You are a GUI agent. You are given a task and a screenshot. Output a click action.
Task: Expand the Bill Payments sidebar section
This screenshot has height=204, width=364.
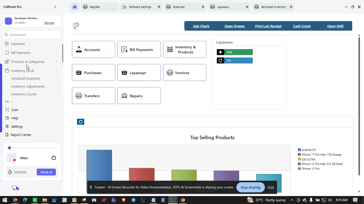click(56, 53)
